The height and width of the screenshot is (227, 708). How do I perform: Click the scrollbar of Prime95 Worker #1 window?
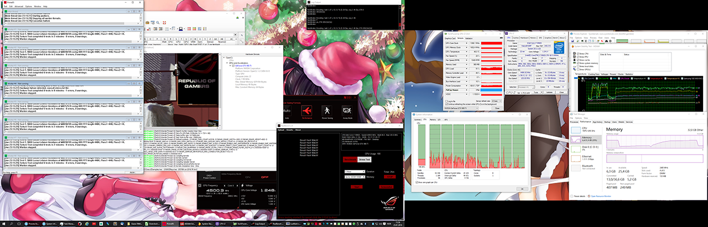click(x=140, y=37)
